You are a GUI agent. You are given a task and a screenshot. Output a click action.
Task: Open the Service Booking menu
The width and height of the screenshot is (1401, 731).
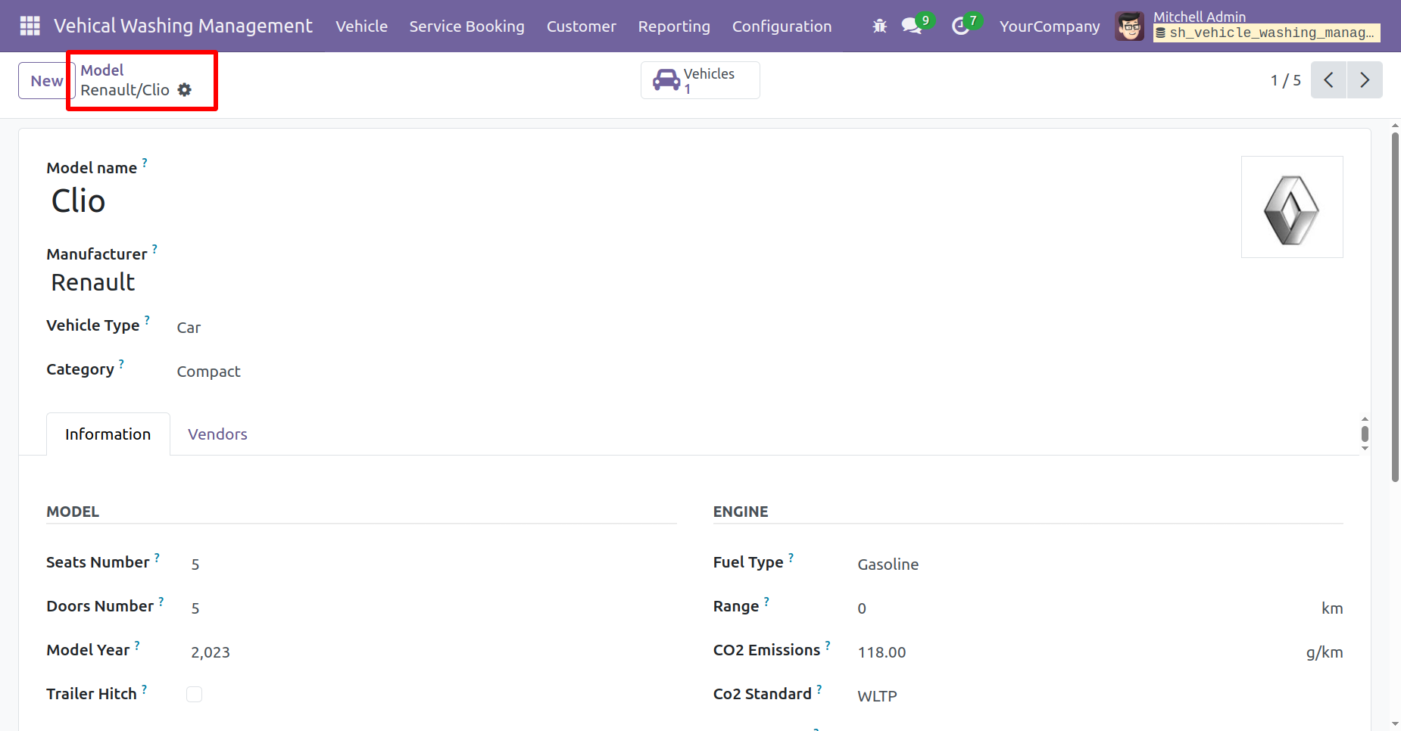tap(466, 26)
